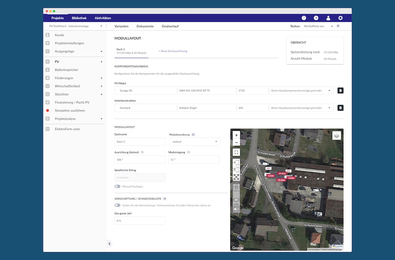Click the PV Modul document icon
This screenshot has width=395, height=260.
coord(340,90)
